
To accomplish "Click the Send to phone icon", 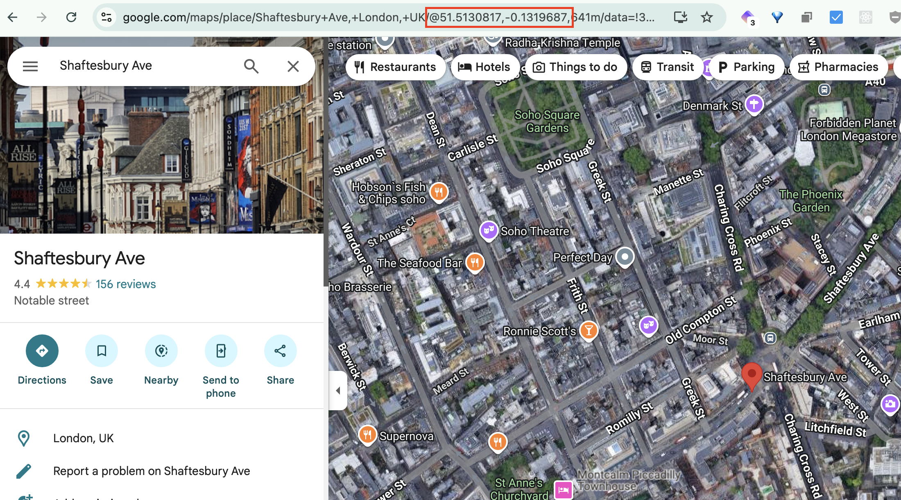I will tap(221, 351).
